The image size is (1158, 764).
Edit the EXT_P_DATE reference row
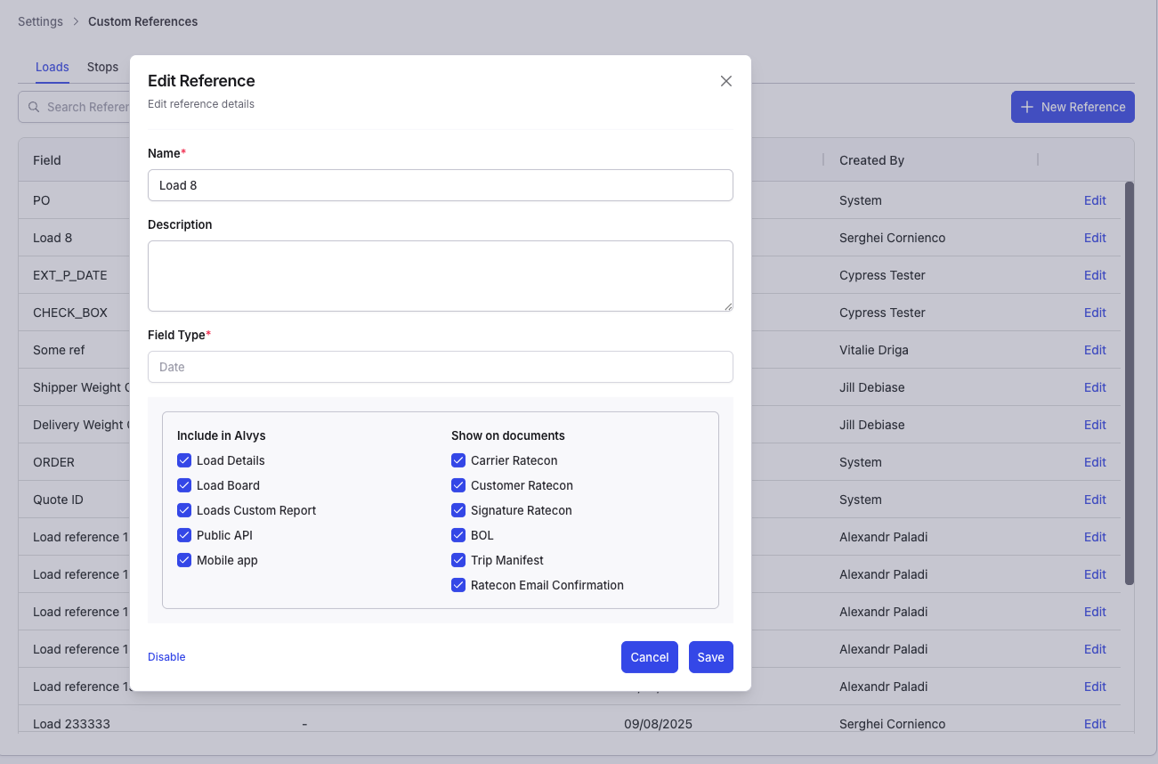coord(1095,275)
